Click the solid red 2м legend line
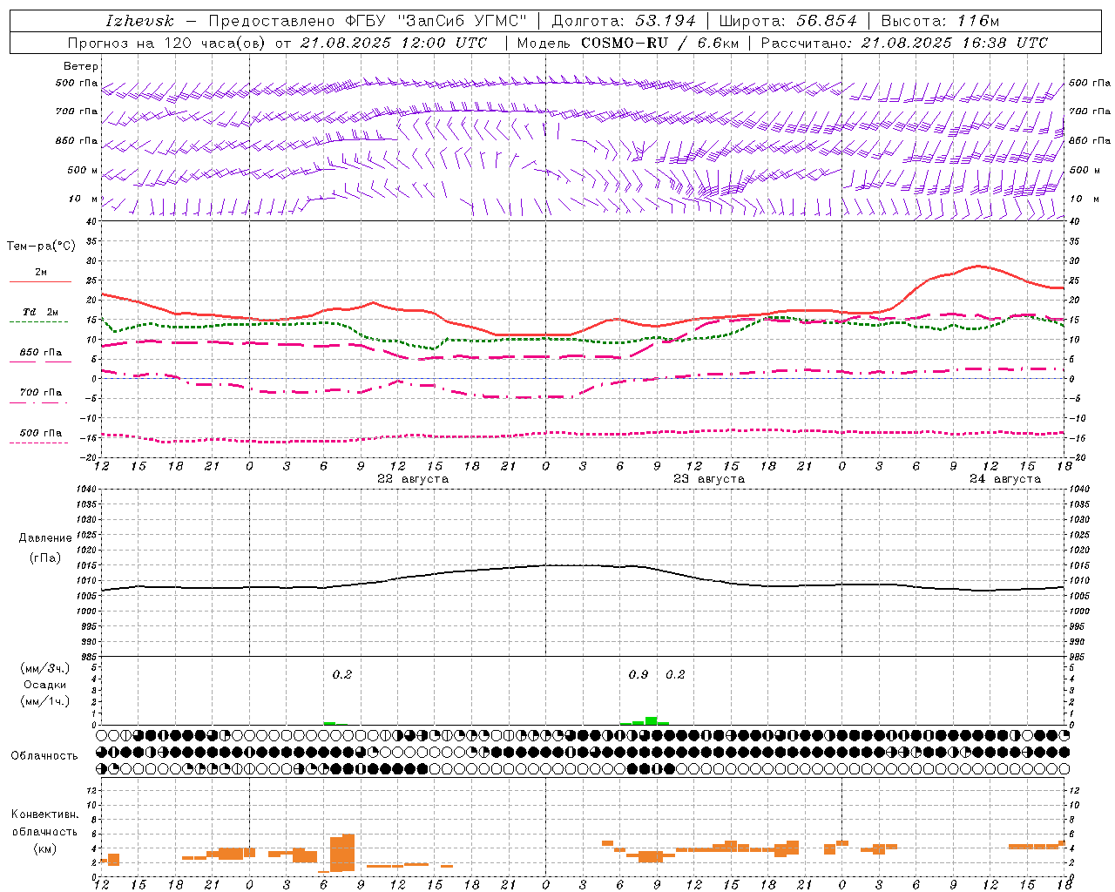Screen dimensions: 1115x892 pos(40,281)
